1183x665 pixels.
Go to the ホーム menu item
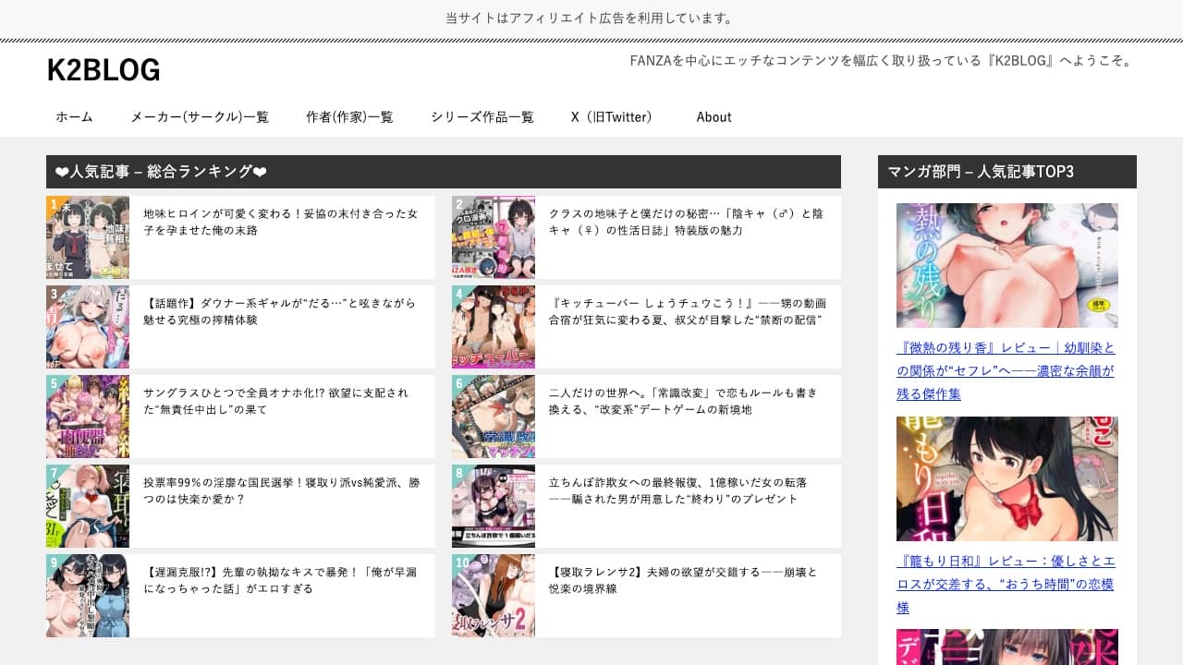[74, 117]
